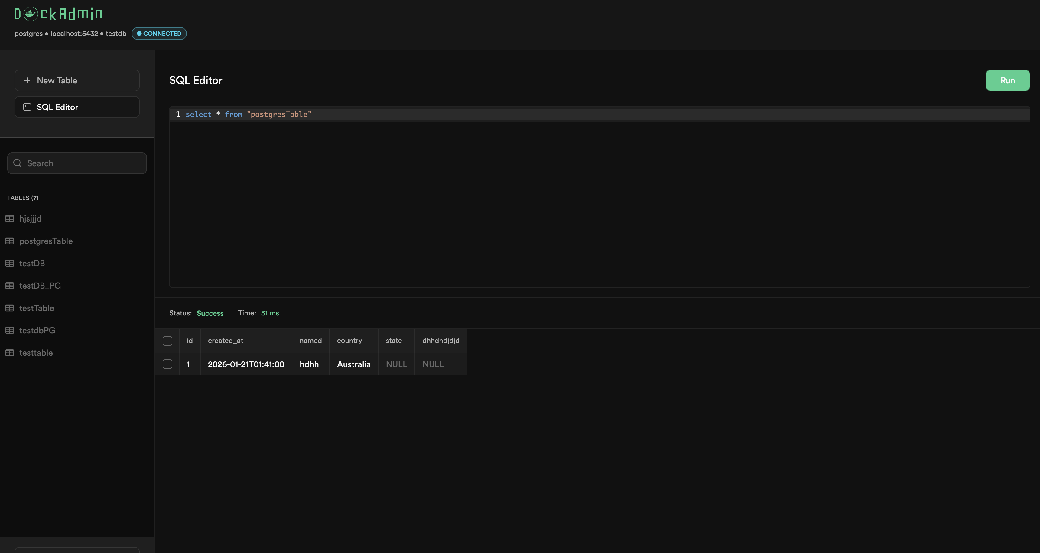Click the table icon beside testDB
1040x553 pixels.
click(10, 263)
